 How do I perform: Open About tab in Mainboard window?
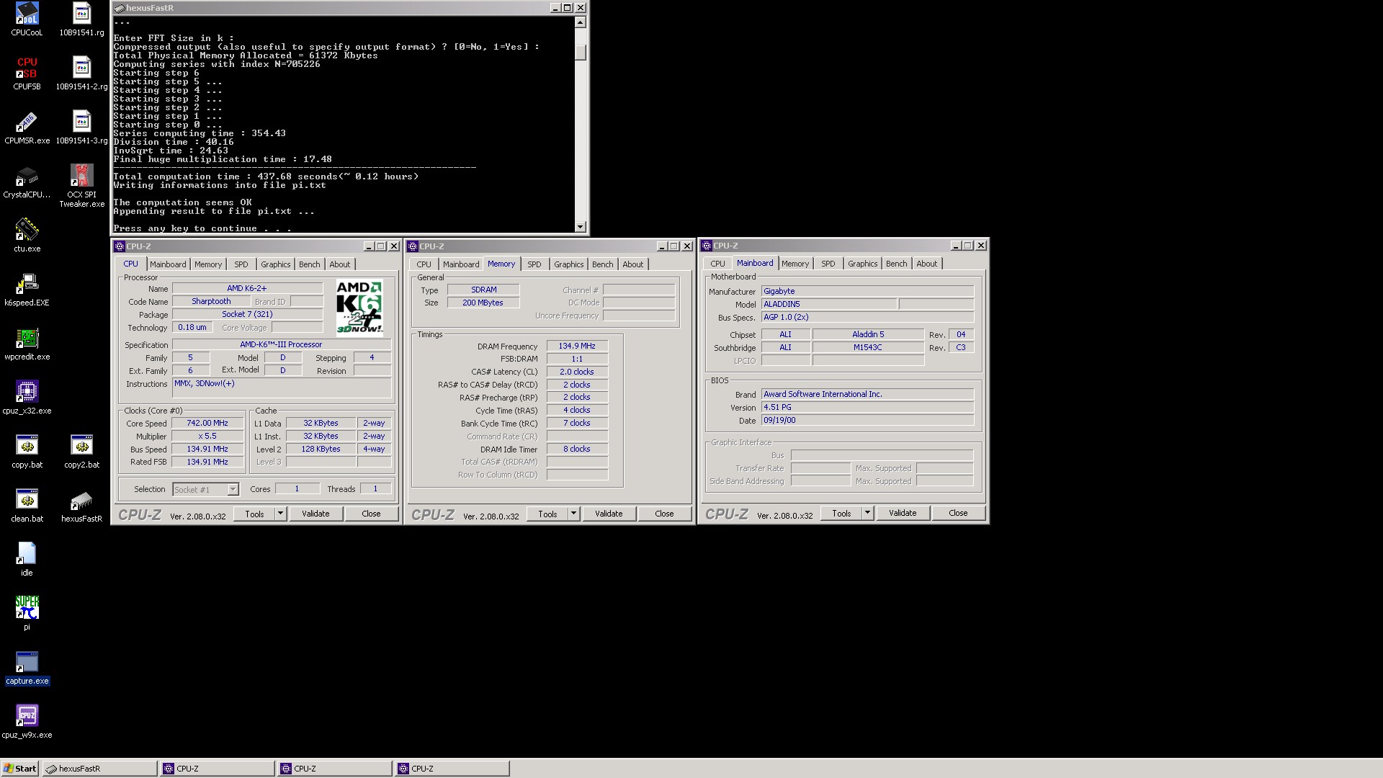pyautogui.click(x=926, y=264)
